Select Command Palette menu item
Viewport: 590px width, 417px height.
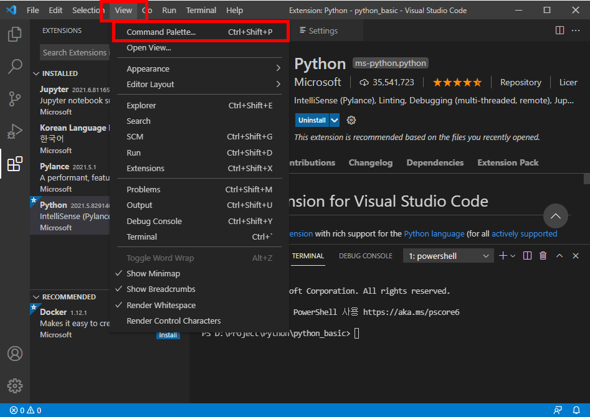click(199, 32)
